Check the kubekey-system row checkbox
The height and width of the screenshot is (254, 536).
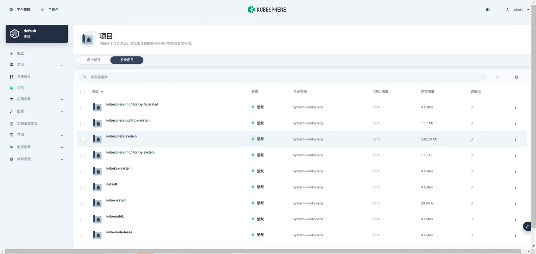pos(83,171)
